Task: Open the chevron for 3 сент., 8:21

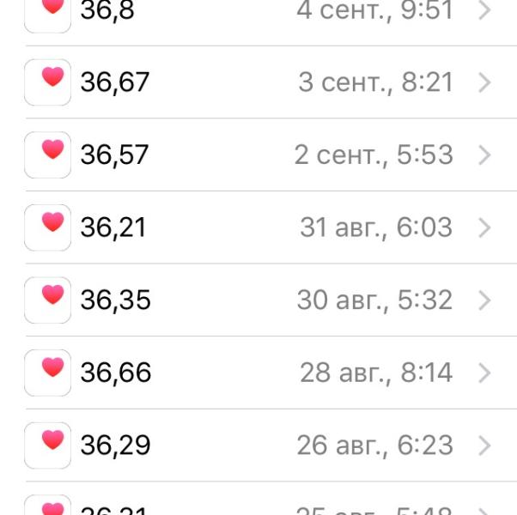Action: coord(484,82)
